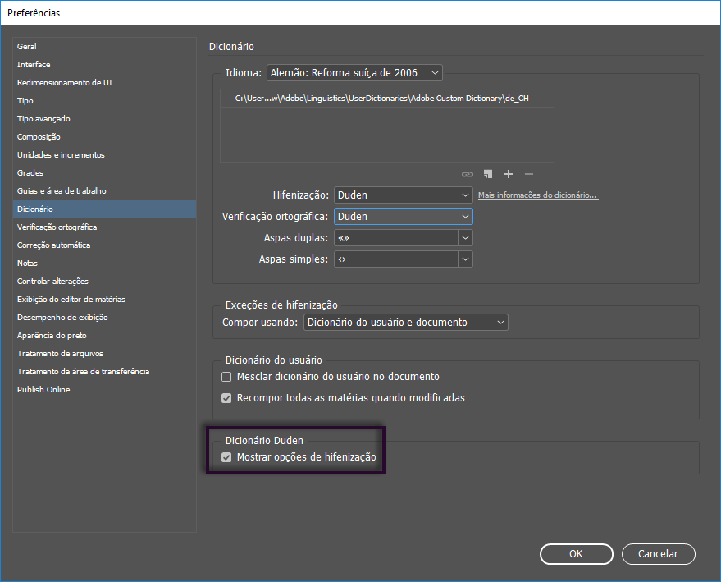Select the Publish Online preferences section
This screenshot has height=582, width=721.
pos(43,389)
